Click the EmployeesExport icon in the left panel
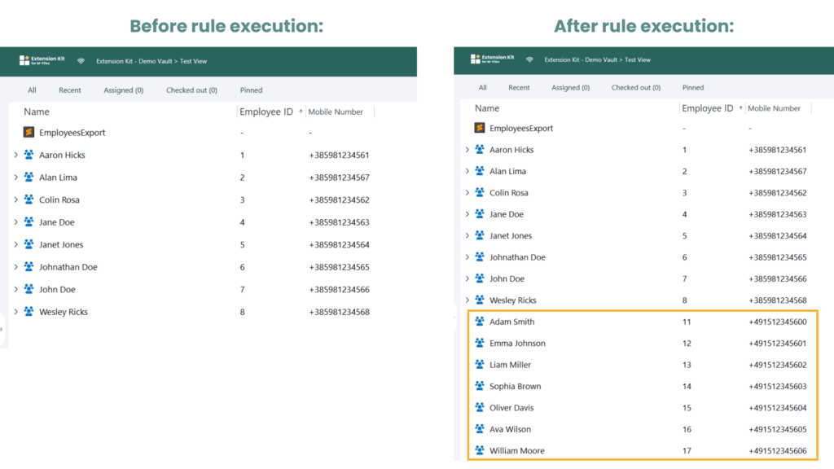This screenshot has width=834, height=469. tap(29, 132)
